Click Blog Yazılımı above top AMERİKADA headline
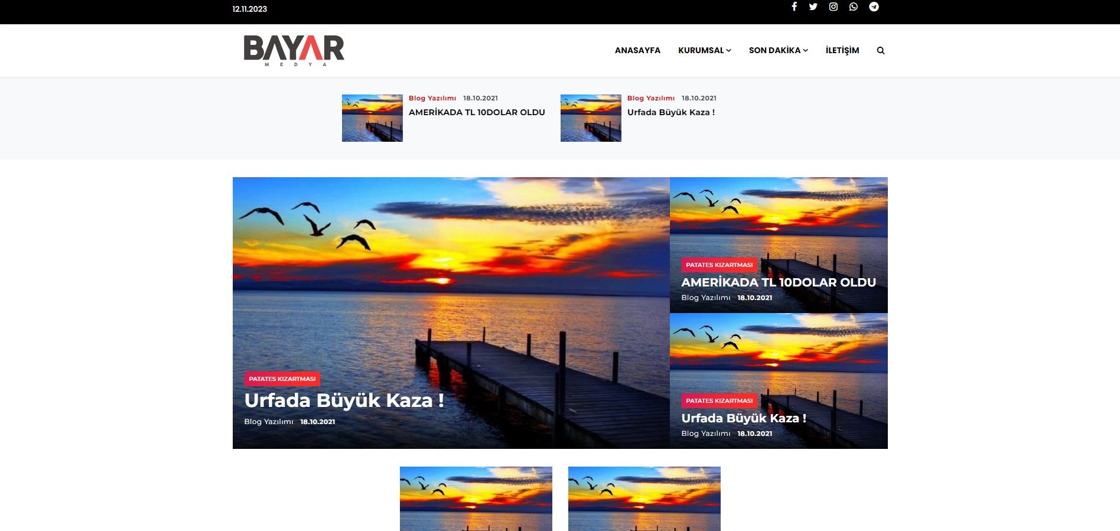1120x531 pixels. click(x=432, y=98)
